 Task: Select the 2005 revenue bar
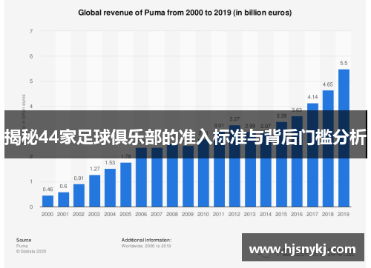click(x=125, y=184)
